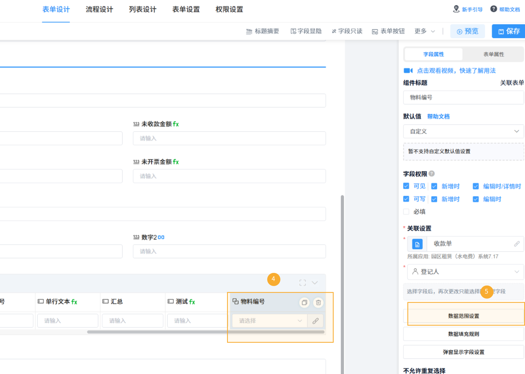Click the form canvas vertical scrollbar
The width and height of the screenshot is (525, 374).
click(342, 285)
